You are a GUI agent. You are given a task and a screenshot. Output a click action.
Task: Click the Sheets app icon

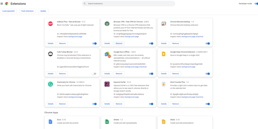(x=107, y=122)
